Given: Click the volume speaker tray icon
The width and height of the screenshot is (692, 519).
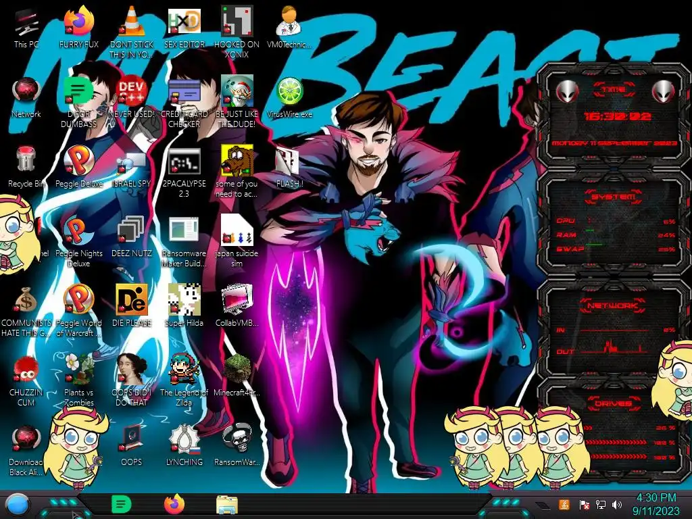Looking at the screenshot, I should click(x=617, y=504).
